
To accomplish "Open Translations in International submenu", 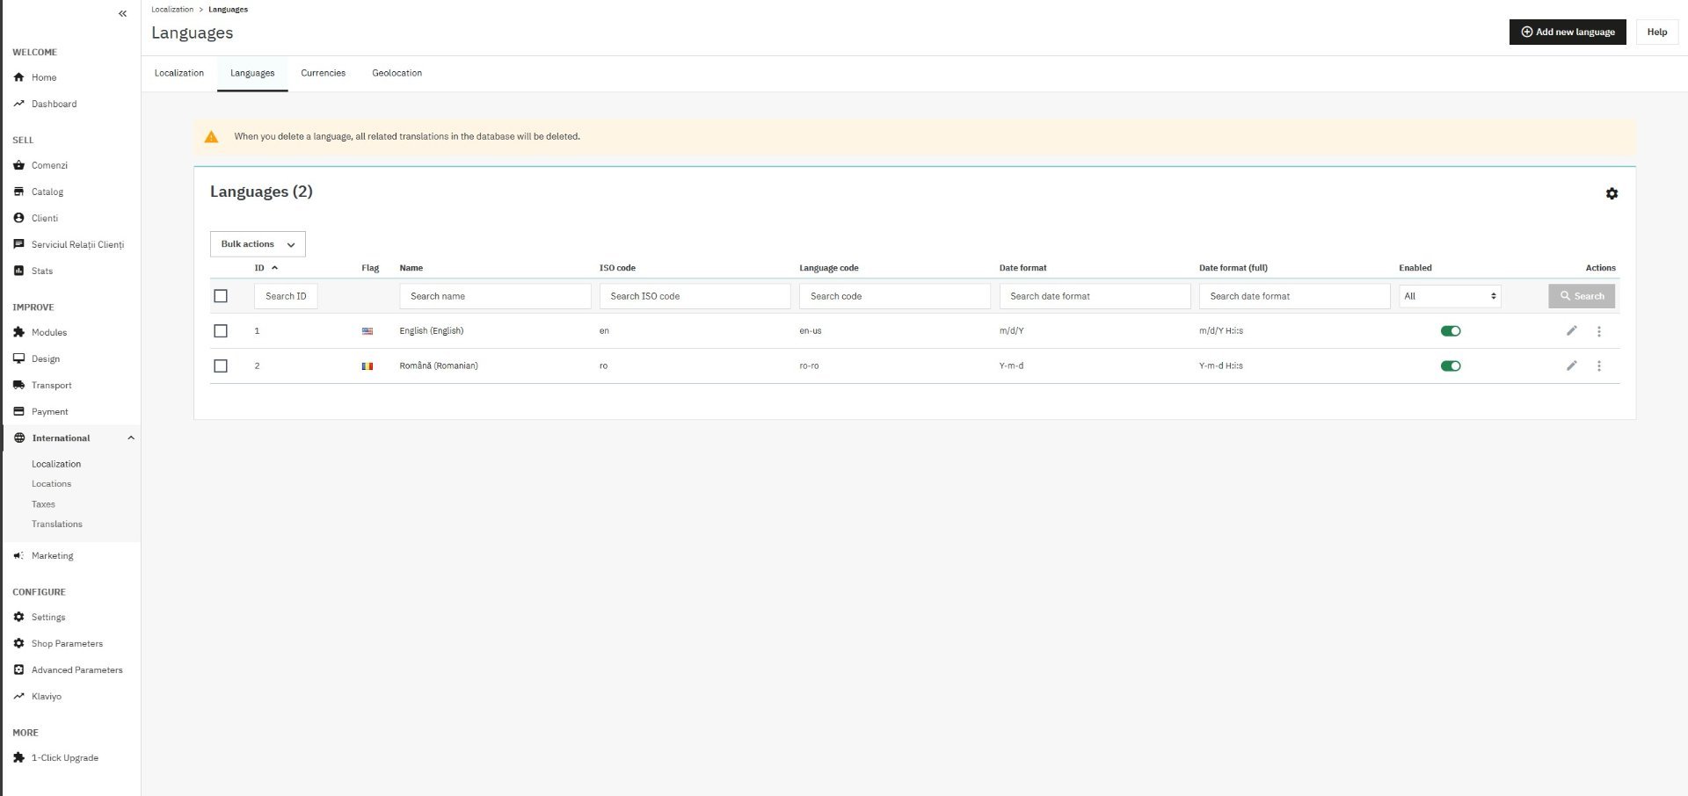I will pos(57,525).
